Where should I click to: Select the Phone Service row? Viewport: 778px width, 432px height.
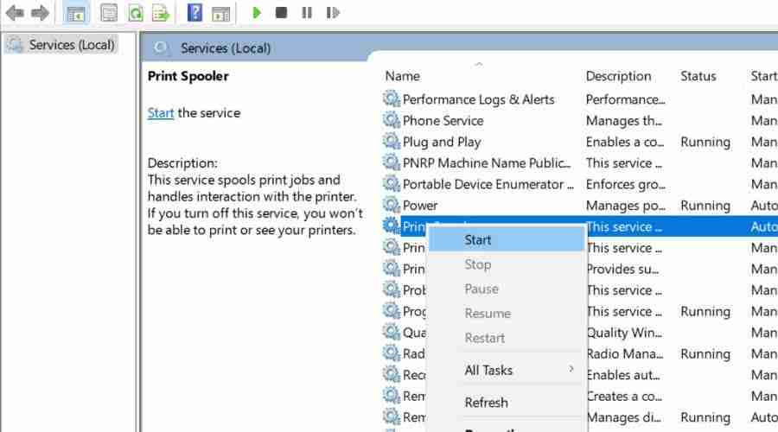tap(443, 120)
